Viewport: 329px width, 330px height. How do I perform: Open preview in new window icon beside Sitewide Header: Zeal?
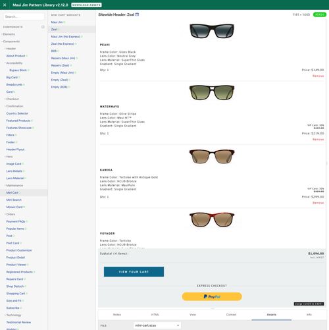tap(137, 14)
